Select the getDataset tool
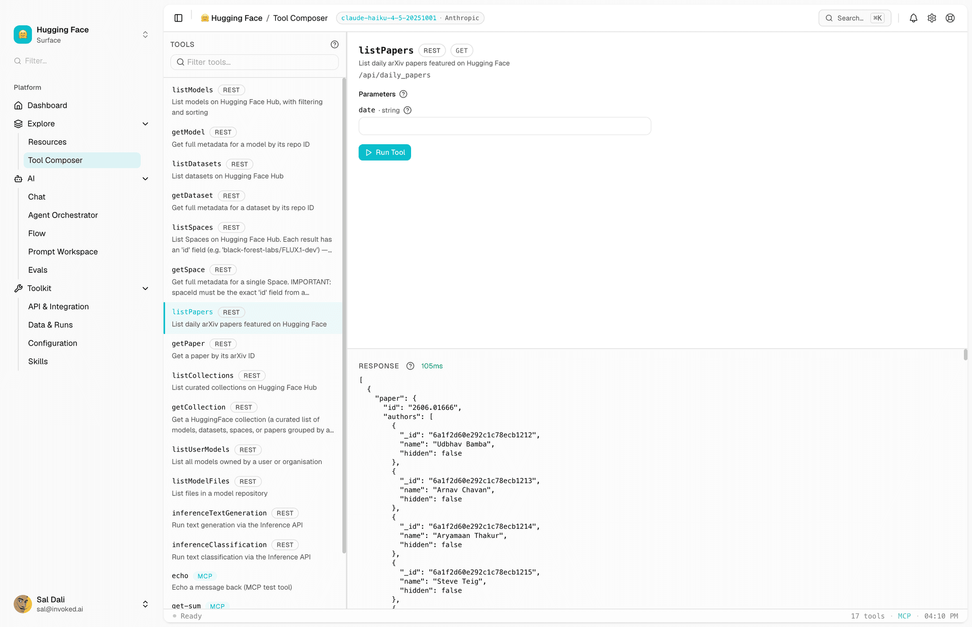Screen dimensions: 972x627 point(253,201)
